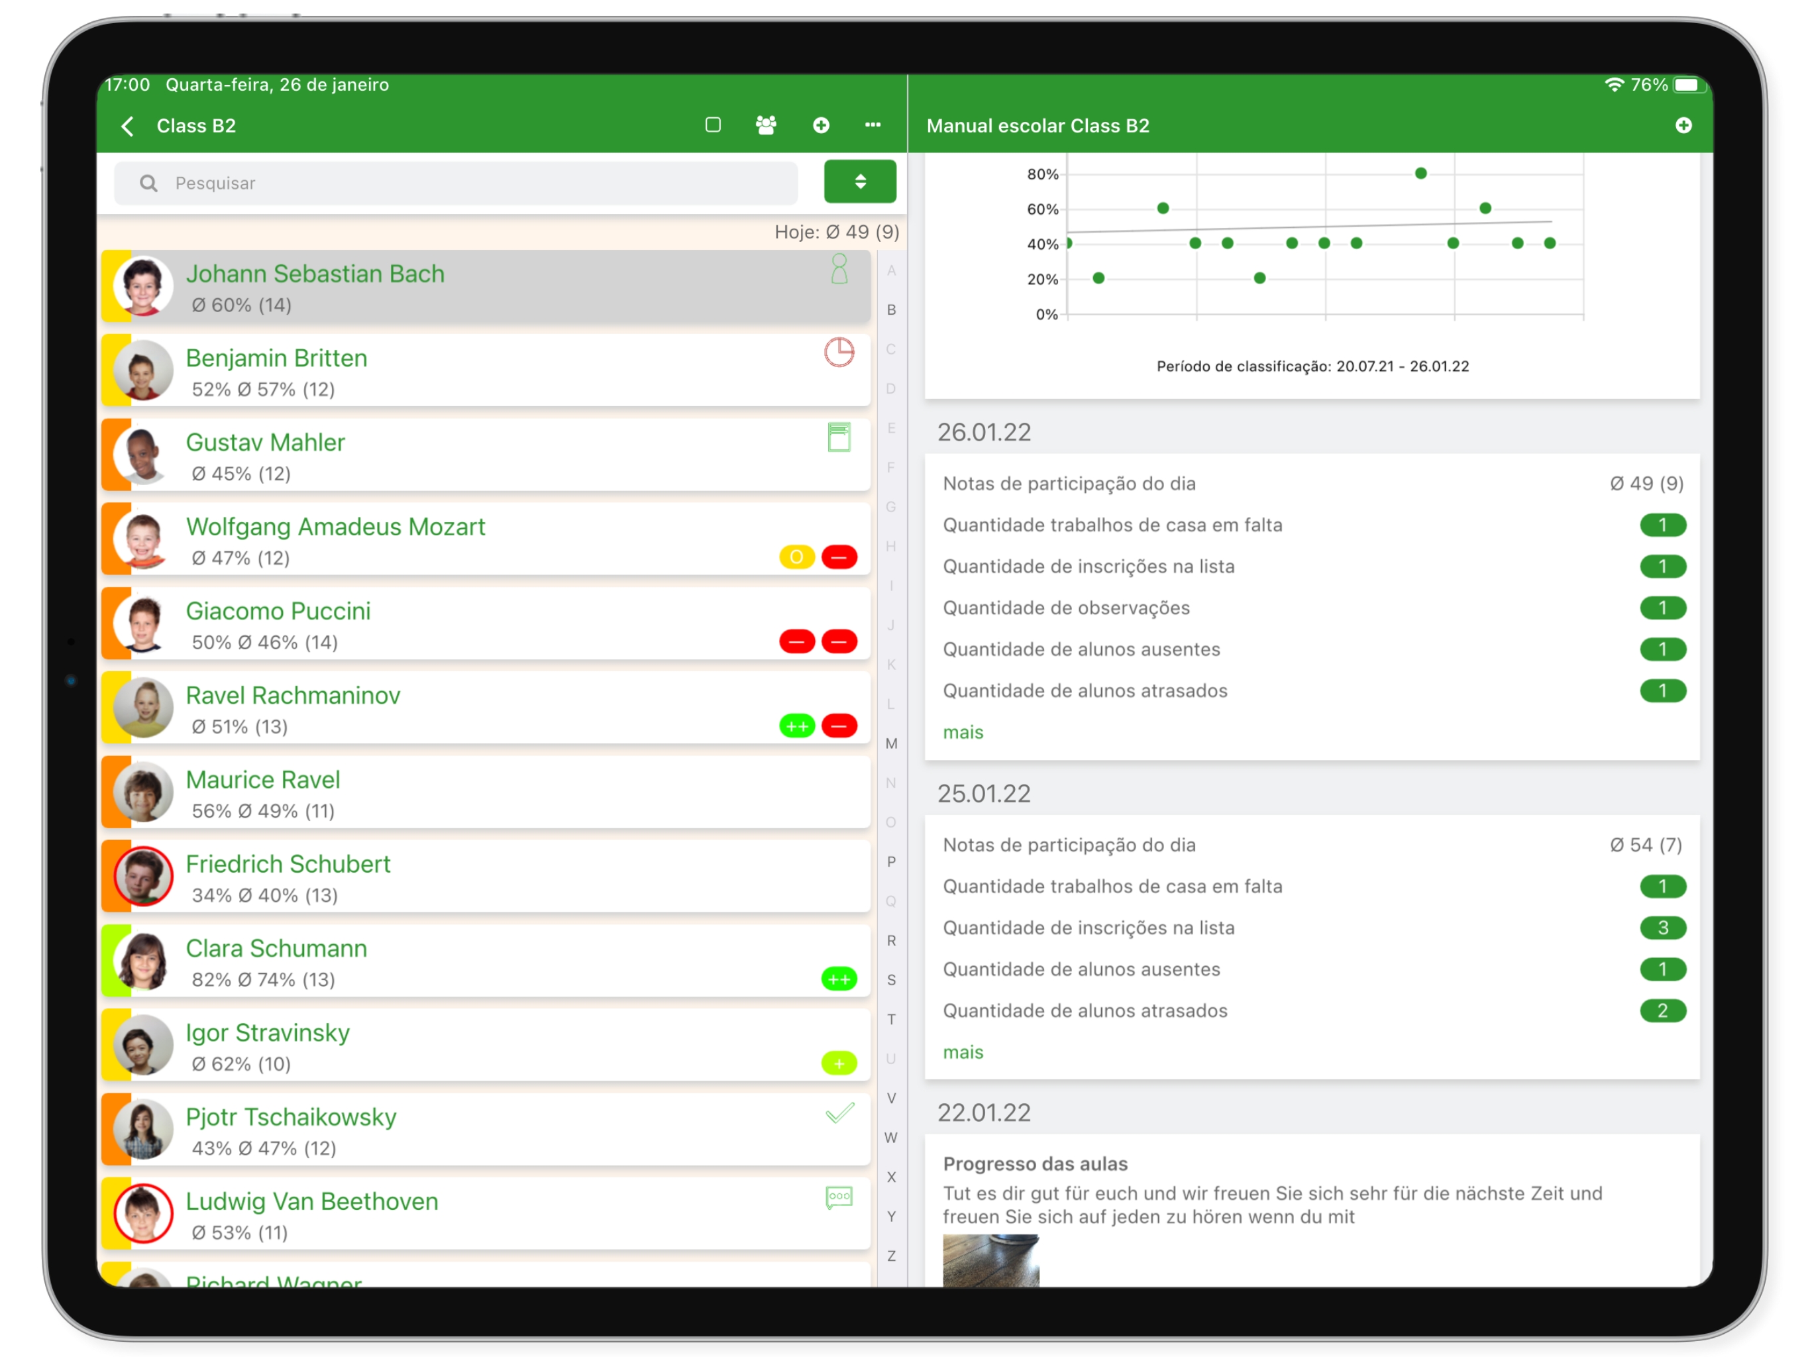1810x1357 pixels.
Task: Tap the add button in the Class B2 header
Action: point(821,125)
